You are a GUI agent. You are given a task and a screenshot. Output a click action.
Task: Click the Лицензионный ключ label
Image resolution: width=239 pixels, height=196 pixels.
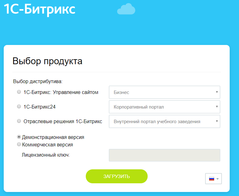[x=46, y=155]
